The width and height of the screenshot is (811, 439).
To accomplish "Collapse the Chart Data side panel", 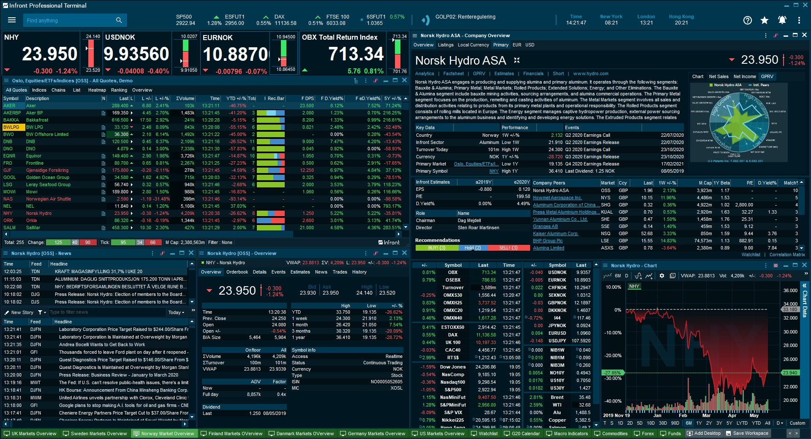I will coord(805,286).
